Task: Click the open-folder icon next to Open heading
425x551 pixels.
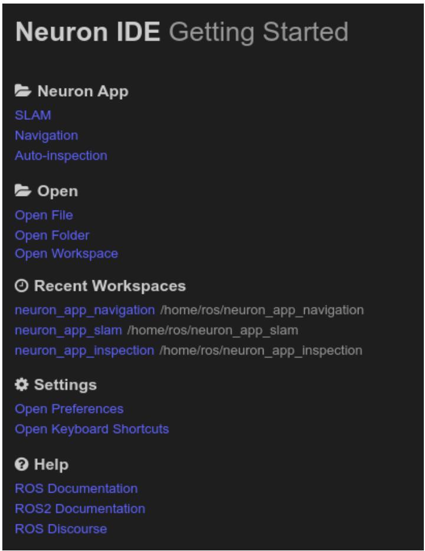Action: [23, 191]
